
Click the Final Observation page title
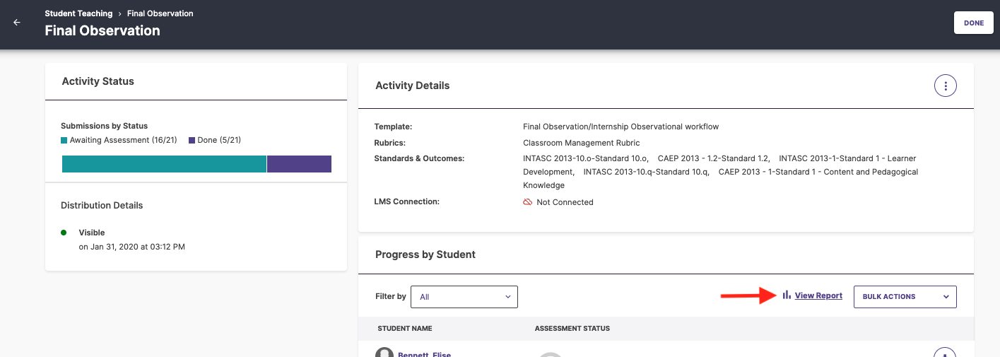click(x=102, y=31)
